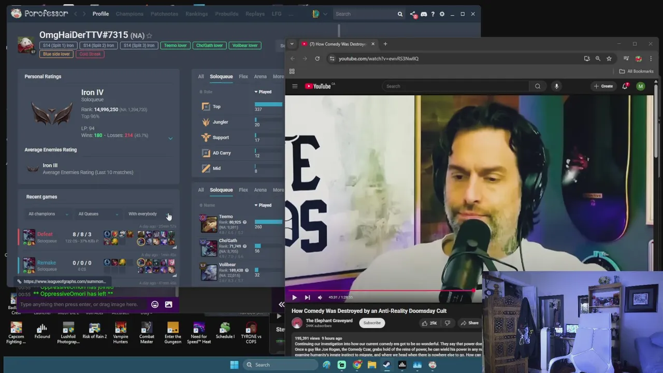The width and height of the screenshot is (663, 373).
Task: Select Flex filter in roles panel
Action: click(243, 77)
